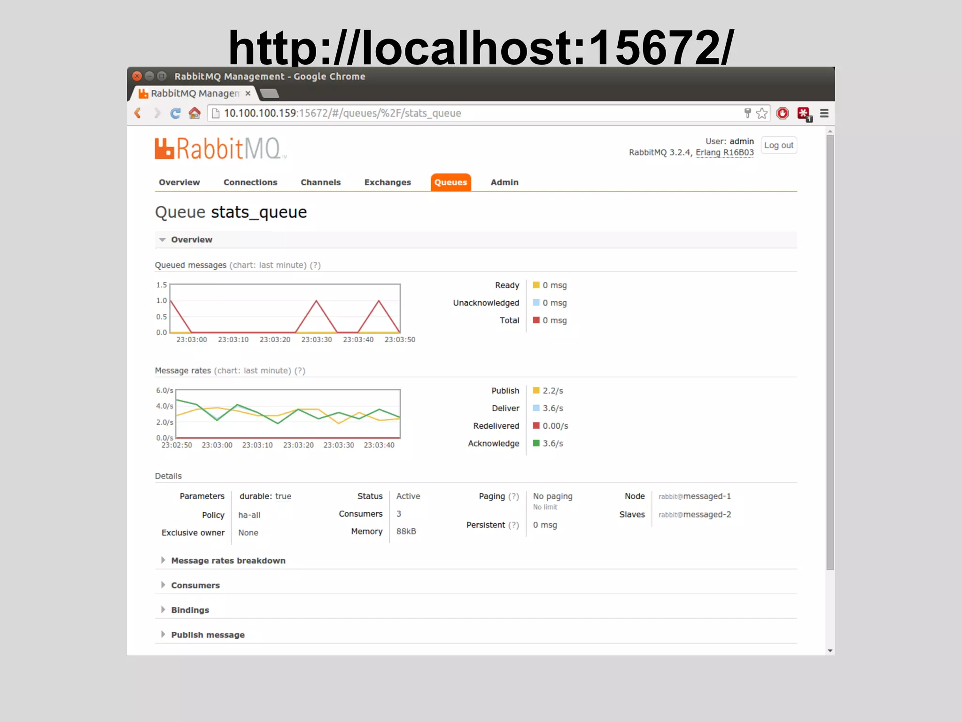
Task: Click the 'durable: true' parameter text
Action: pos(265,496)
